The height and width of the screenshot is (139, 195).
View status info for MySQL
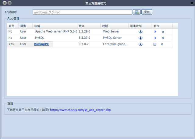(x=140, y=38)
